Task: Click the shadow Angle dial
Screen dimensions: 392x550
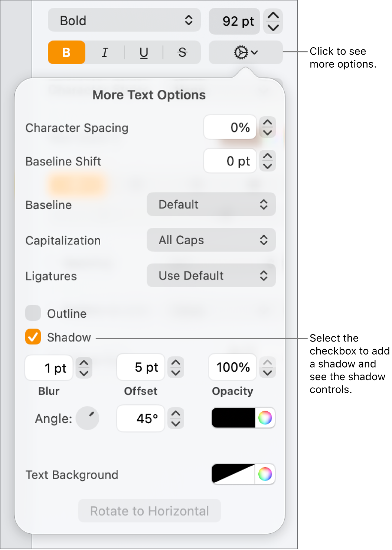Action: pos(88,418)
